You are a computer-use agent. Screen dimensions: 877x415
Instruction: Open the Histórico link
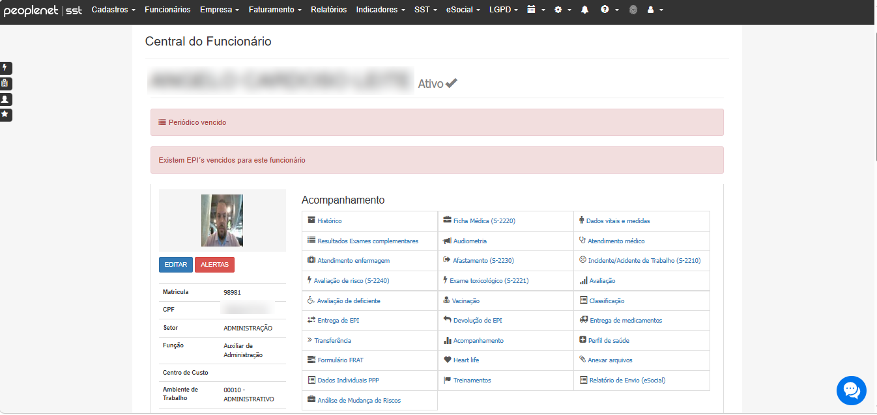coord(329,221)
